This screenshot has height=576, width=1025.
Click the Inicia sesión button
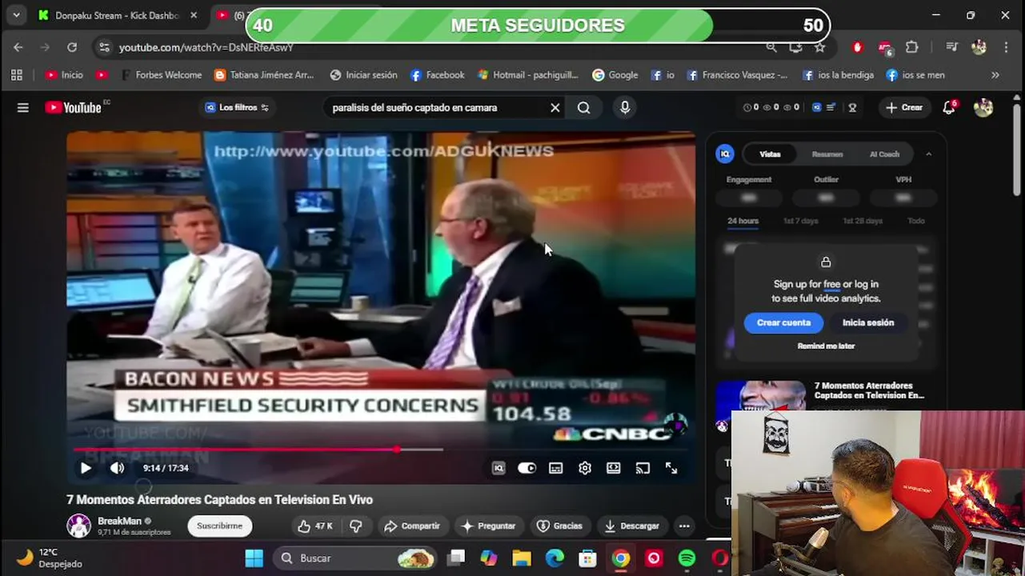(868, 322)
